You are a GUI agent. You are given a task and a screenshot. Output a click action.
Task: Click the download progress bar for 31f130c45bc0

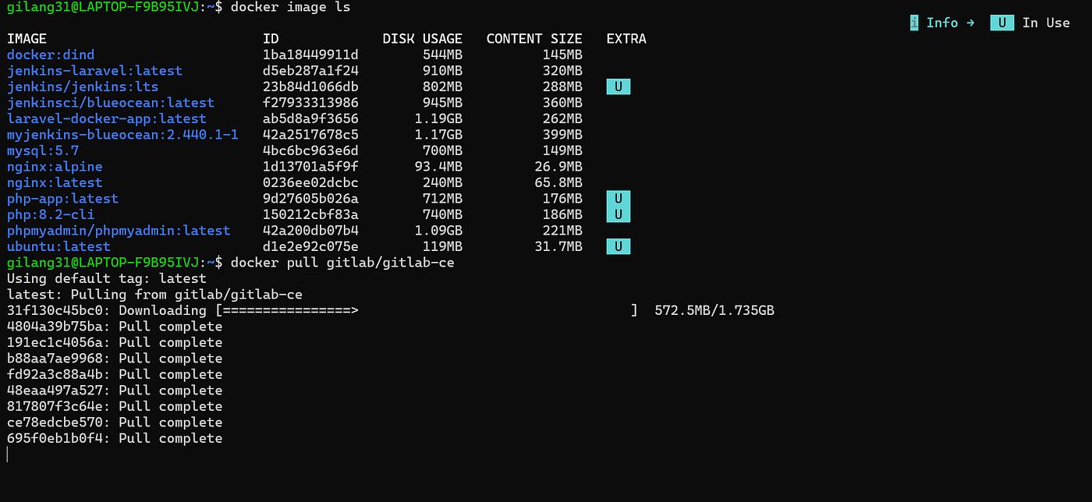427,310
